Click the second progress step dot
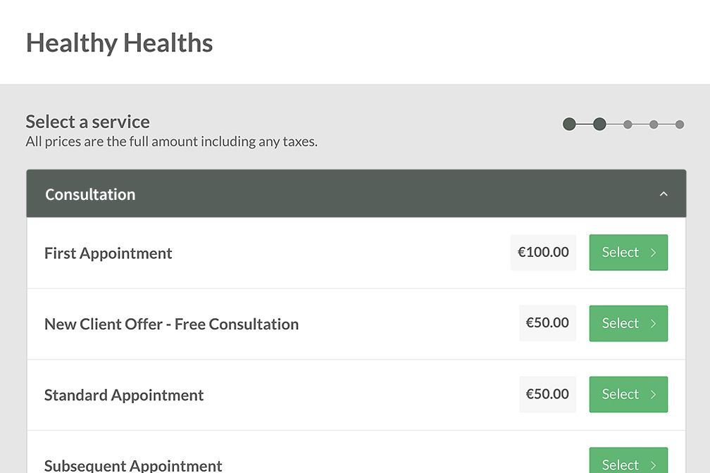This screenshot has width=710, height=473. 599,125
